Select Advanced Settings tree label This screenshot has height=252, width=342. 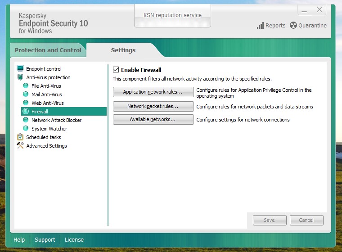(x=46, y=145)
